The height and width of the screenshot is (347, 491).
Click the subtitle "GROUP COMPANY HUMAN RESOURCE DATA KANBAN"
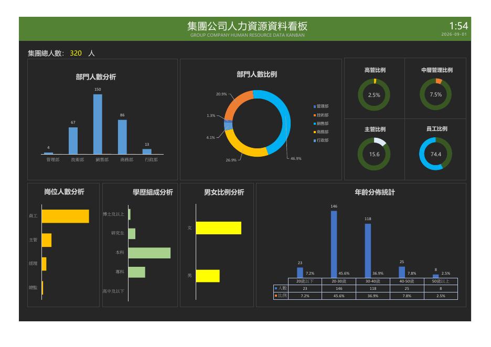[x=248, y=35]
